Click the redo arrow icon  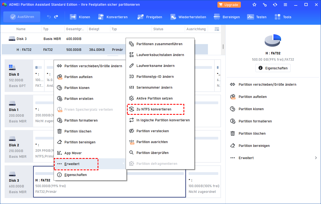click(x=56, y=17)
